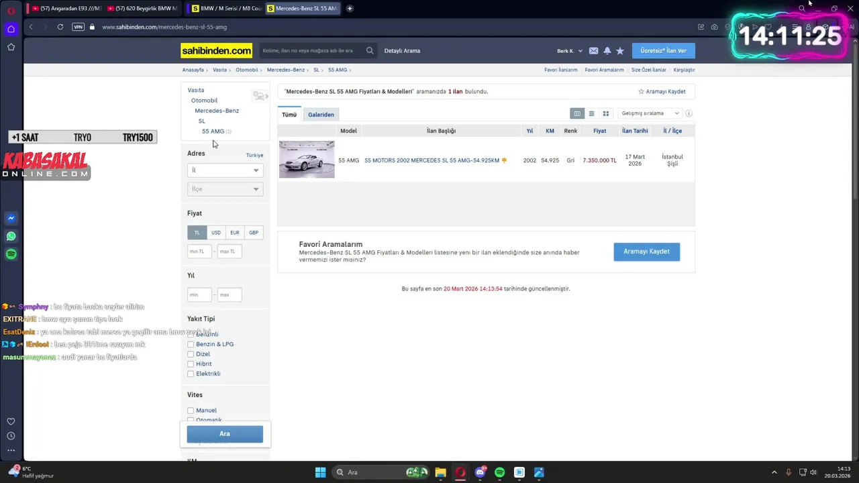Image resolution: width=859 pixels, height=483 pixels.
Task: Toggle the VPN badge in address bar
Action: pyautogui.click(x=78, y=27)
